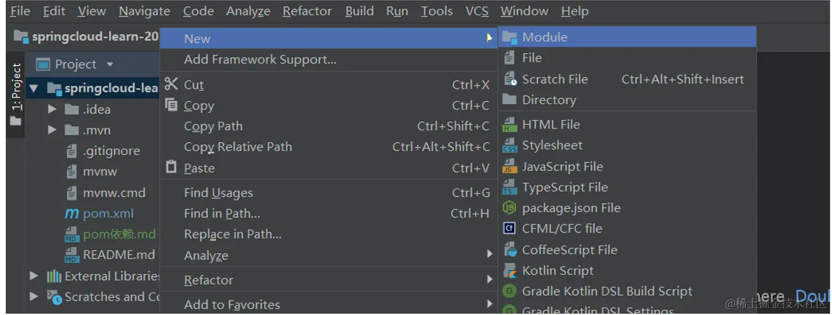Open the Add to Favorites submenu

[x=232, y=305]
